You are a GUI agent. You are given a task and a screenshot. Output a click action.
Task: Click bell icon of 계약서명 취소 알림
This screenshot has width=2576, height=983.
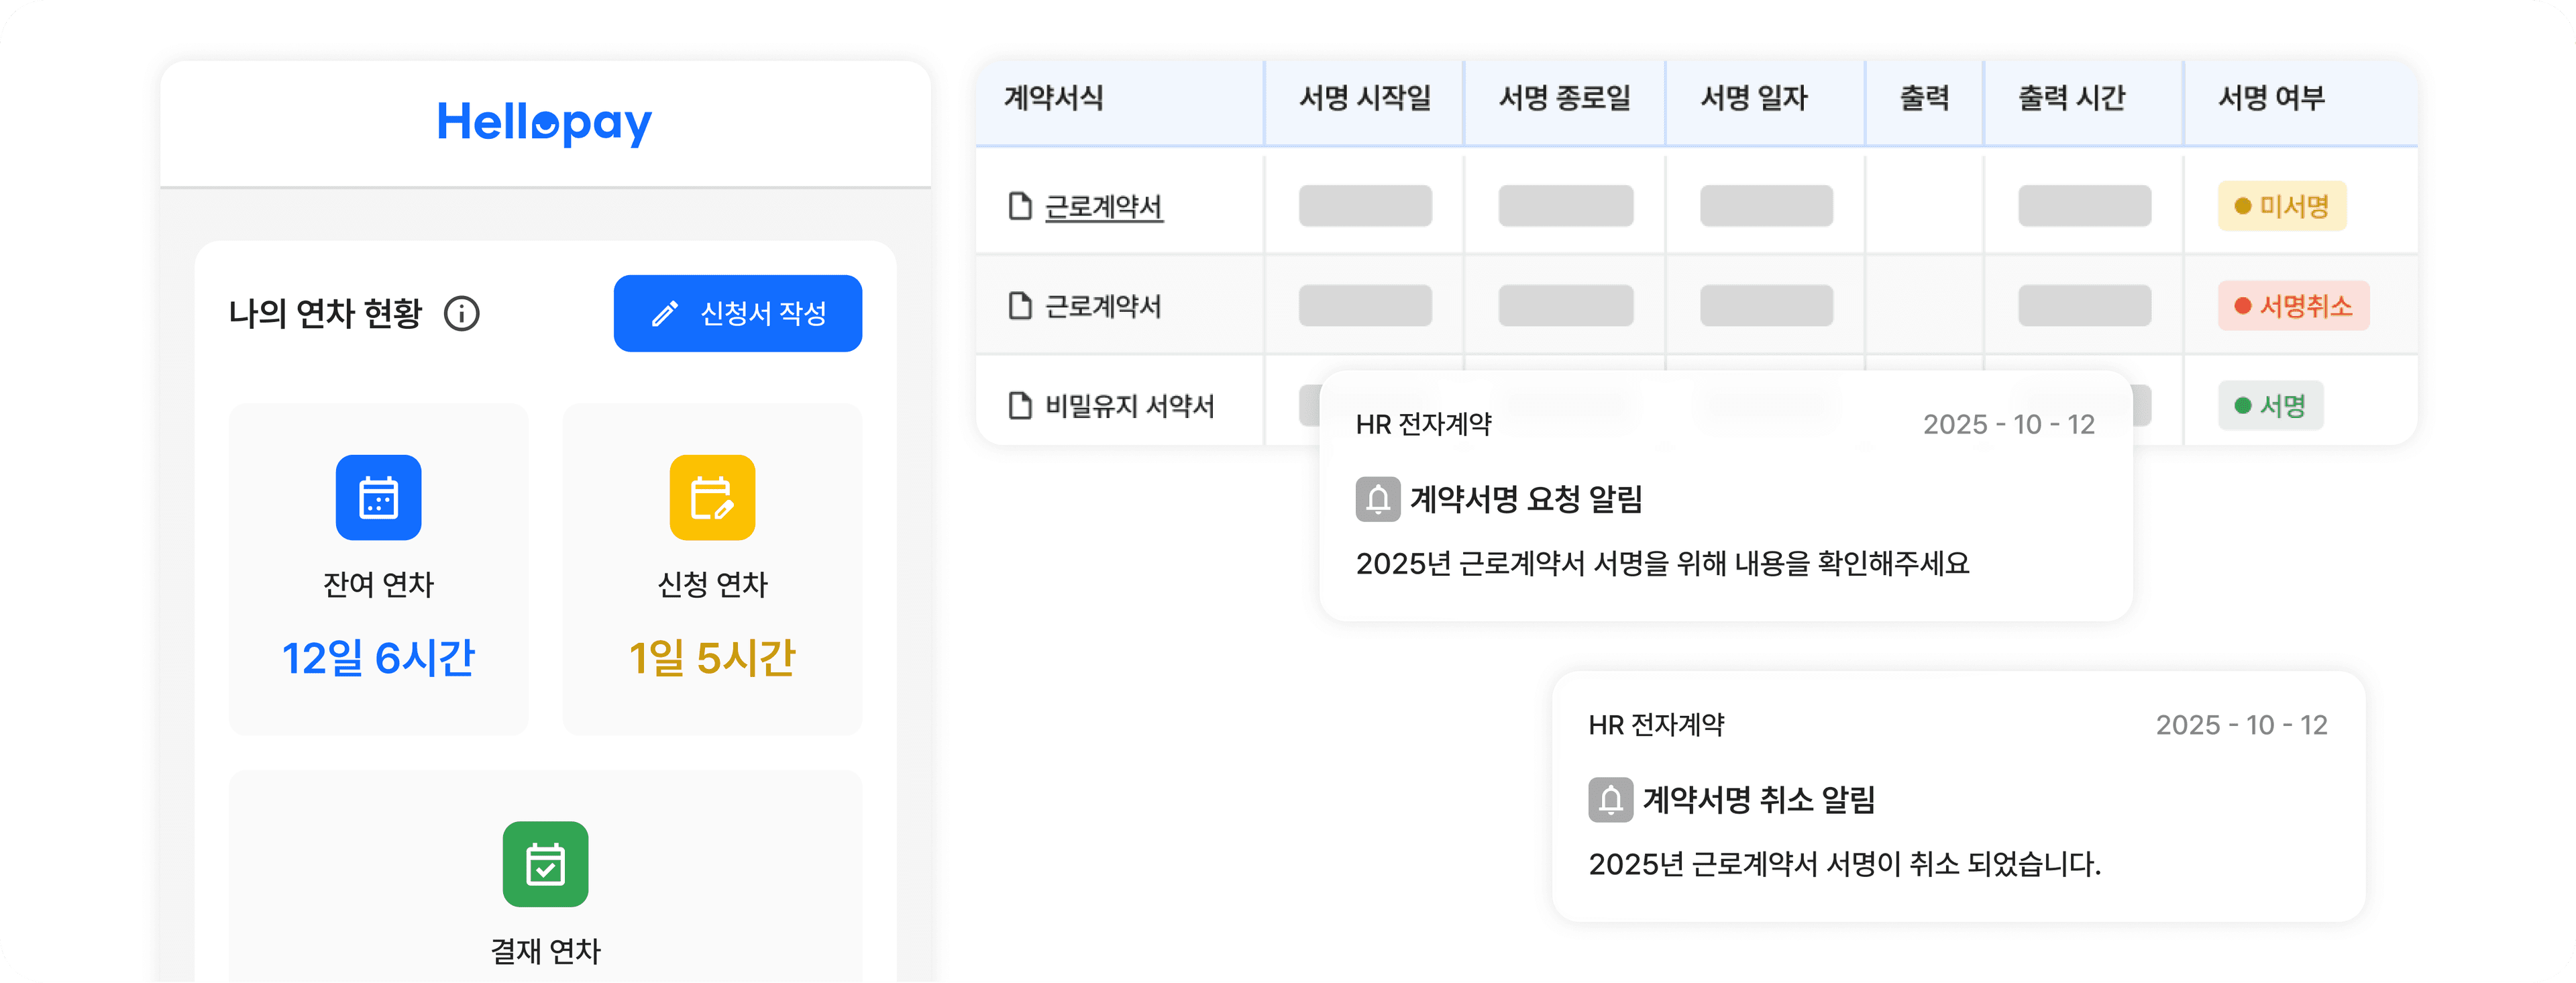[1610, 800]
